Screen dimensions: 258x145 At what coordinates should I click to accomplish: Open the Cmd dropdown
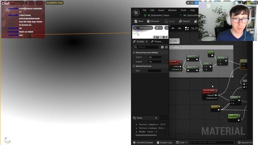click(182, 142)
